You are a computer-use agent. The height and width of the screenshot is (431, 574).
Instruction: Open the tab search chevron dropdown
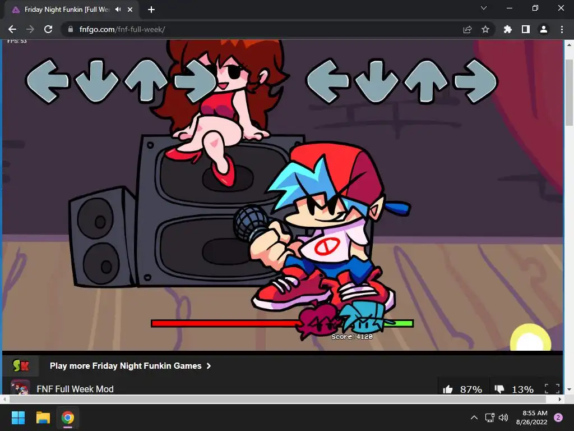coord(484,8)
